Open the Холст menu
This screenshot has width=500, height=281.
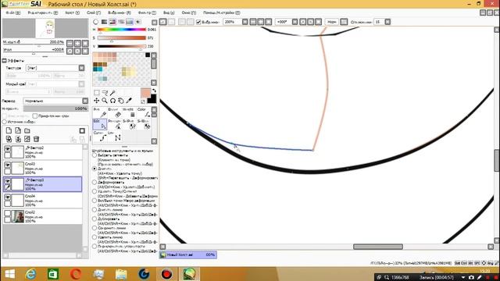[x=73, y=12]
